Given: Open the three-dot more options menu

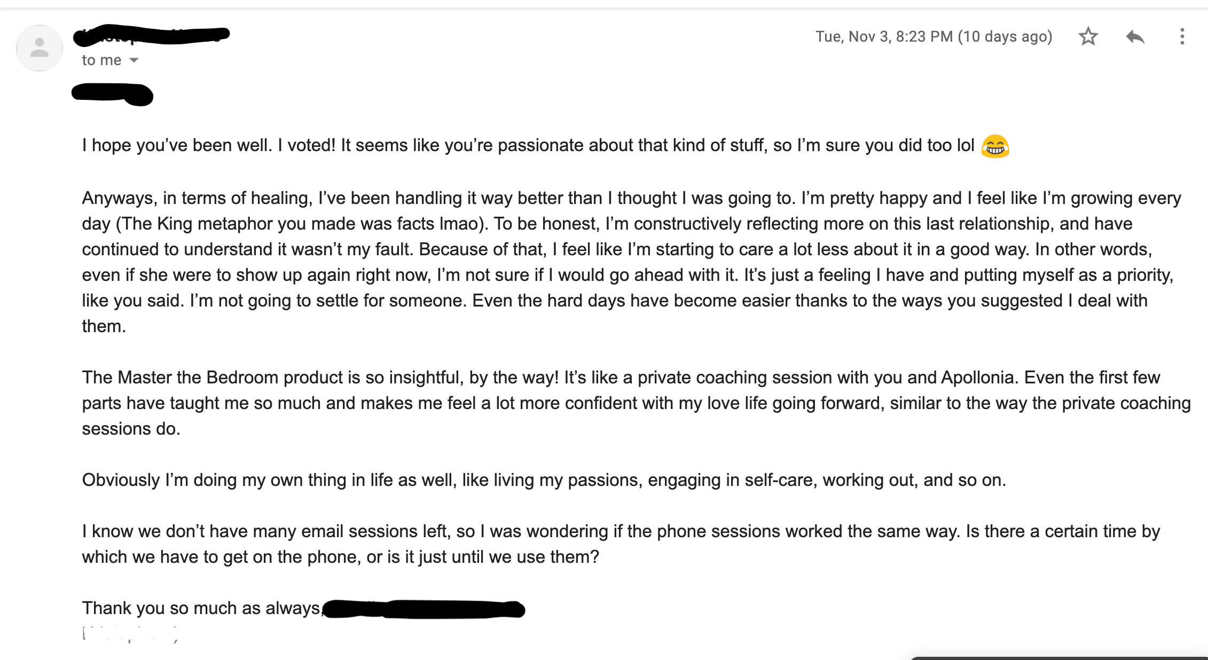Looking at the screenshot, I should pos(1182,37).
